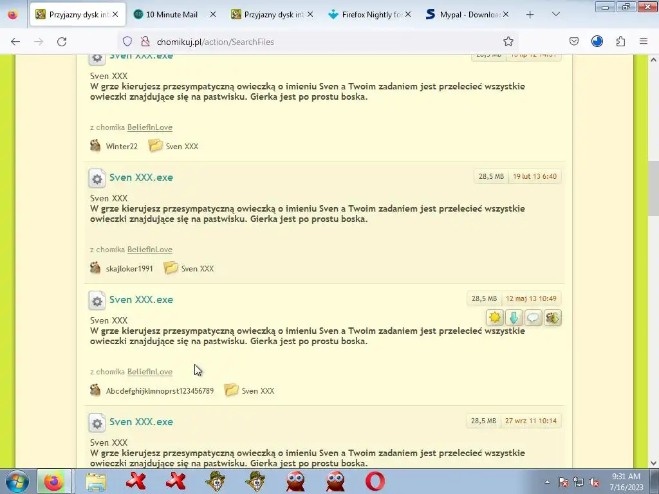Click the hamster avatar beside Winter22
This screenshot has width=659, height=494.
[95, 145]
